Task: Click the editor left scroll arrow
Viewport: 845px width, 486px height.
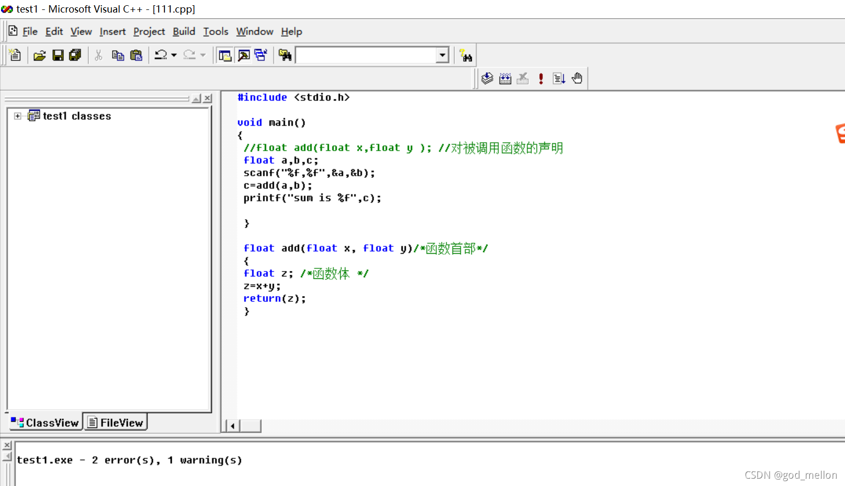Action: click(232, 426)
